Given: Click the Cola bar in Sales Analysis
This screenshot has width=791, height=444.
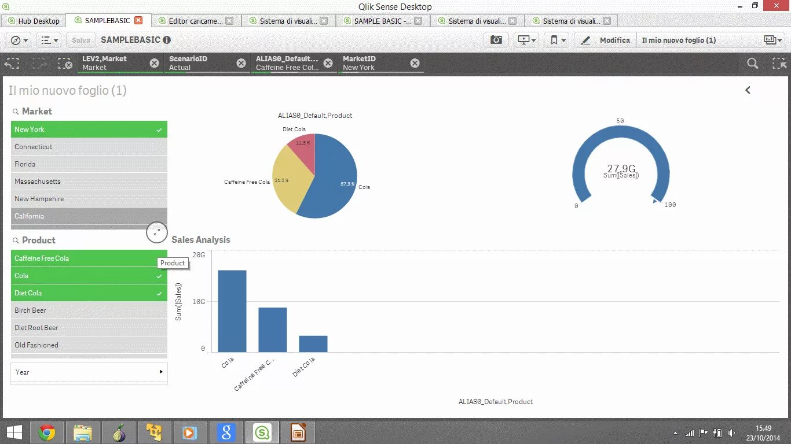Looking at the screenshot, I should 232,311.
